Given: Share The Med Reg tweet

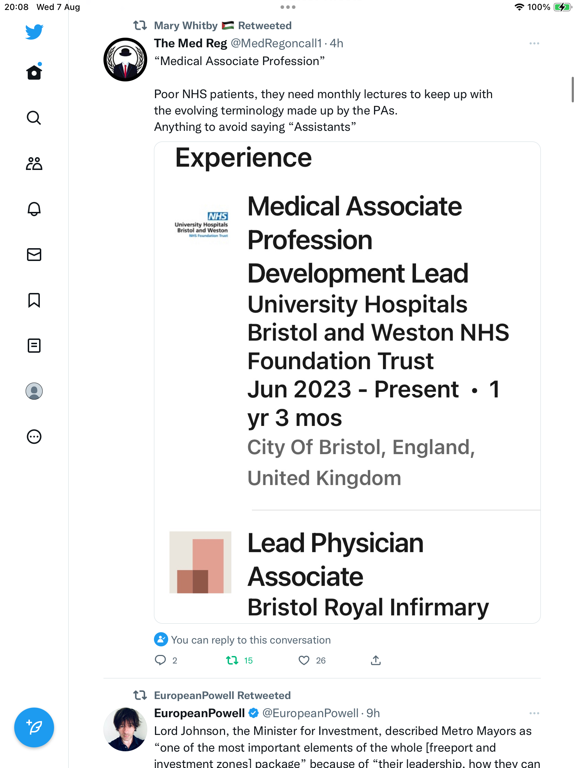Looking at the screenshot, I should 376,660.
